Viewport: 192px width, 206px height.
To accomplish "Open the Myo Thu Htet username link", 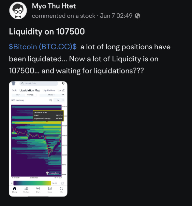I will [54, 6].
